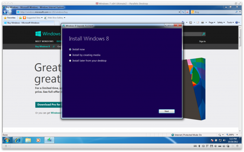244x152 pixels.
Task: Click the Parallels keyboard status icon
Action: [195, 146]
